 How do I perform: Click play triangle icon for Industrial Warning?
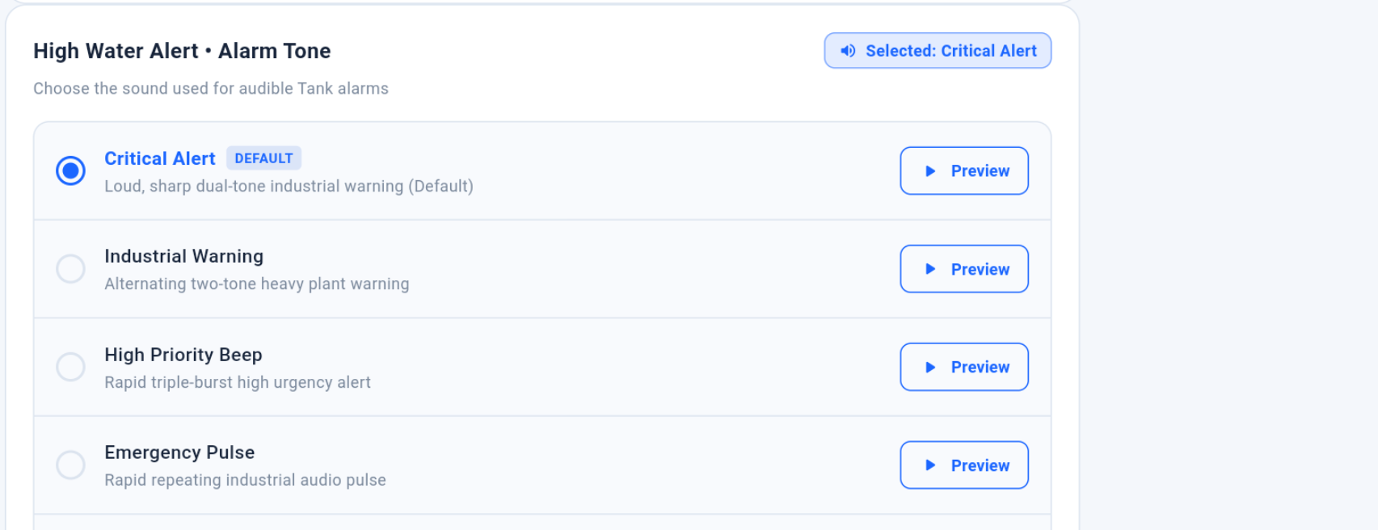point(930,269)
